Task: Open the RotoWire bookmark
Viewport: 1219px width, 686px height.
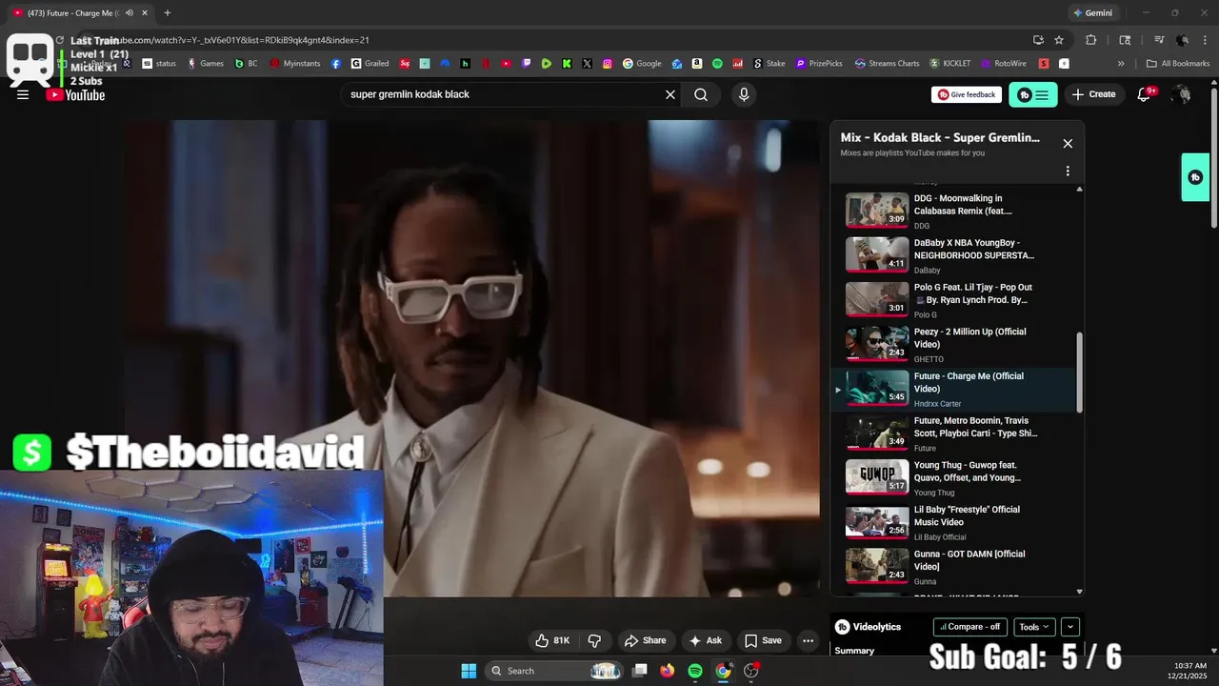Action: point(1003,64)
